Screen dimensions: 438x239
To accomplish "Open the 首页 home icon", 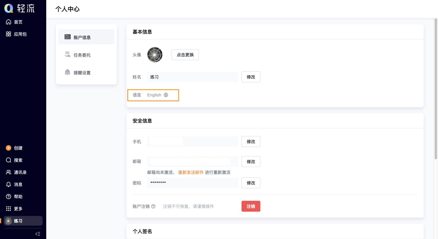I will coord(8,22).
